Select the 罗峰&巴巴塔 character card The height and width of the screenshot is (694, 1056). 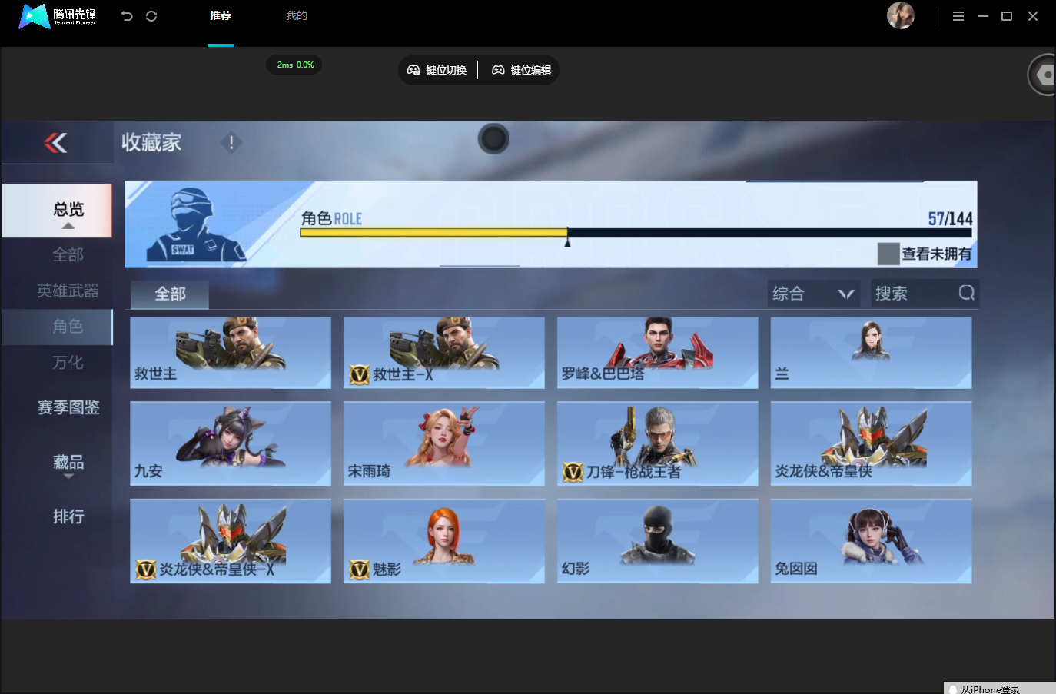(x=658, y=353)
